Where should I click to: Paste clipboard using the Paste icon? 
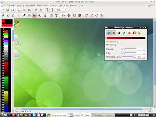[x=29, y=10]
